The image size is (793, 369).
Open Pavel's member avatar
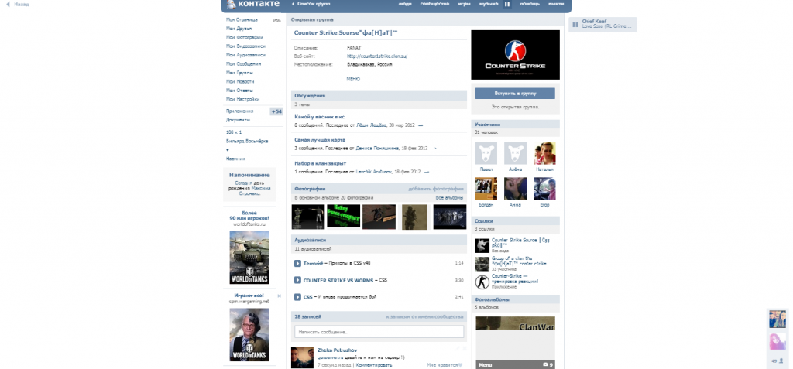(x=486, y=153)
